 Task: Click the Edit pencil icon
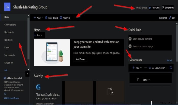[x=170, y=18]
